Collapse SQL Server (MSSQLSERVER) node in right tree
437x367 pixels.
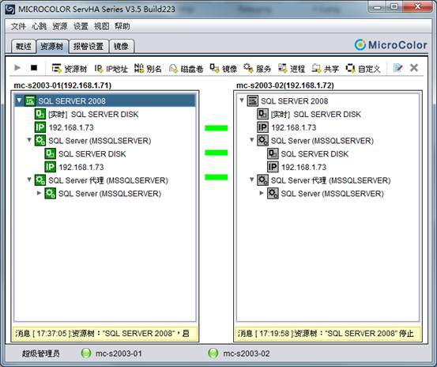251,140
